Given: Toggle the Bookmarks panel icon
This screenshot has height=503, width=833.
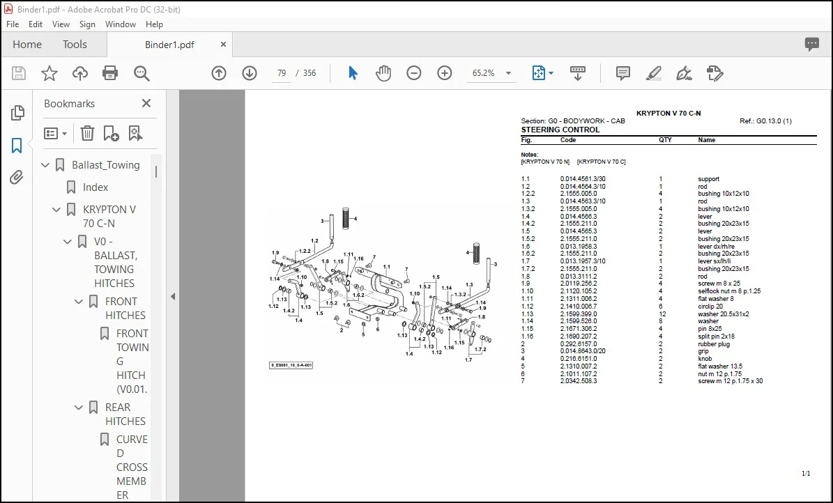Looking at the screenshot, I should point(17,146).
